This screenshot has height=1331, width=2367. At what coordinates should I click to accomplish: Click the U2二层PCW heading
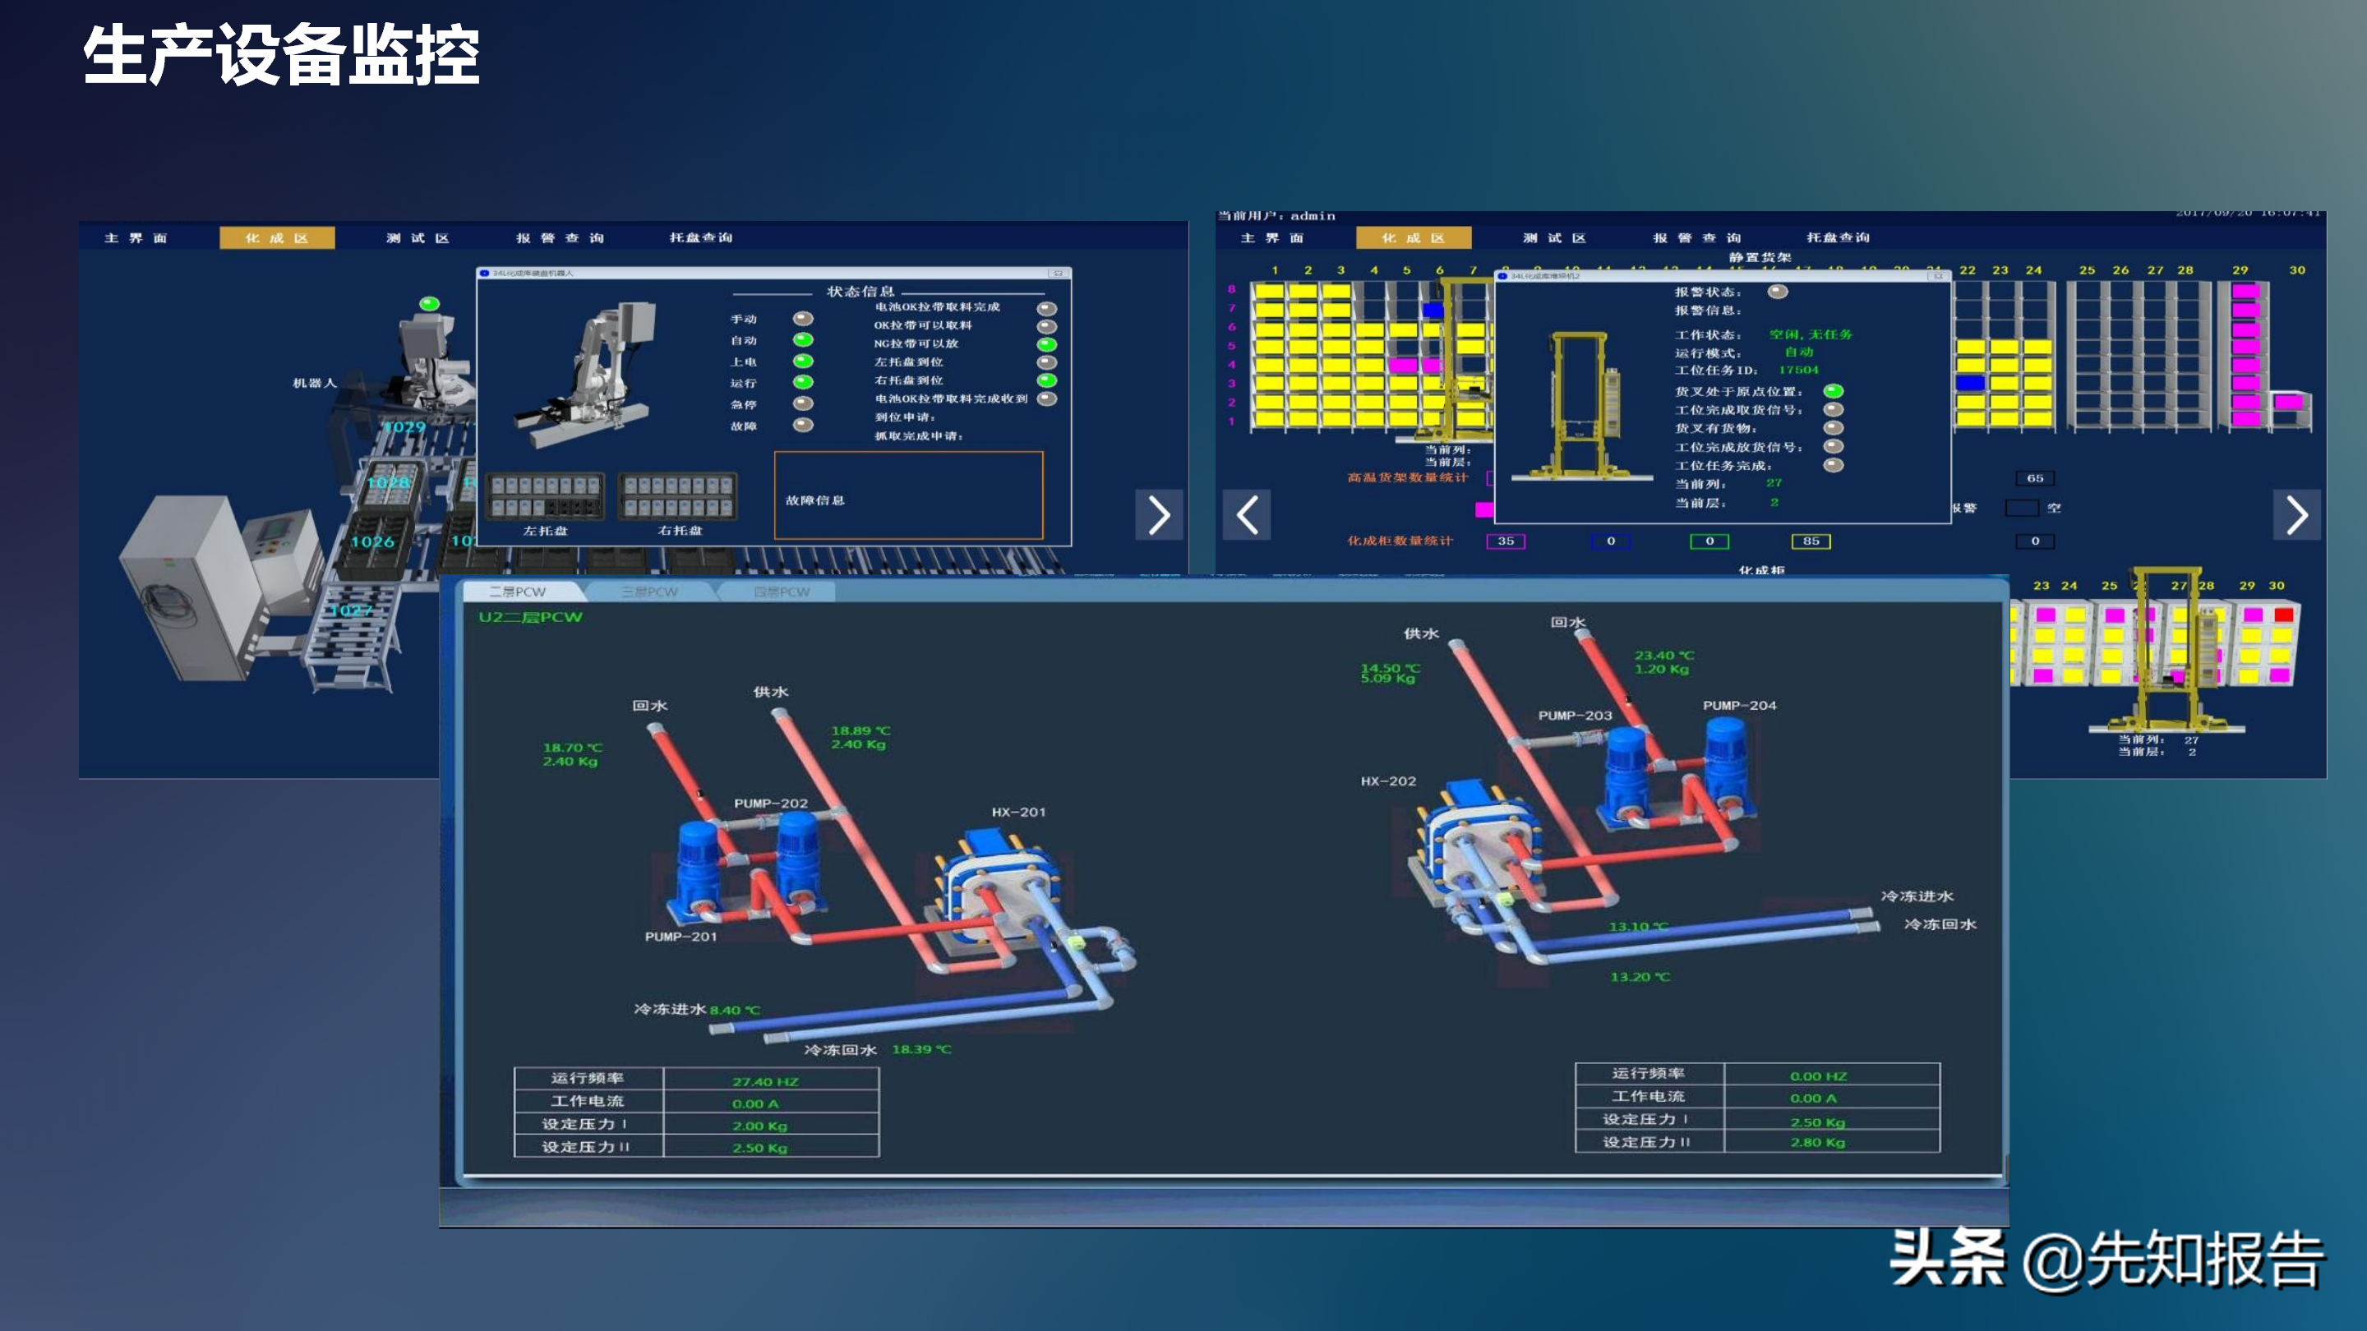pos(530,617)
